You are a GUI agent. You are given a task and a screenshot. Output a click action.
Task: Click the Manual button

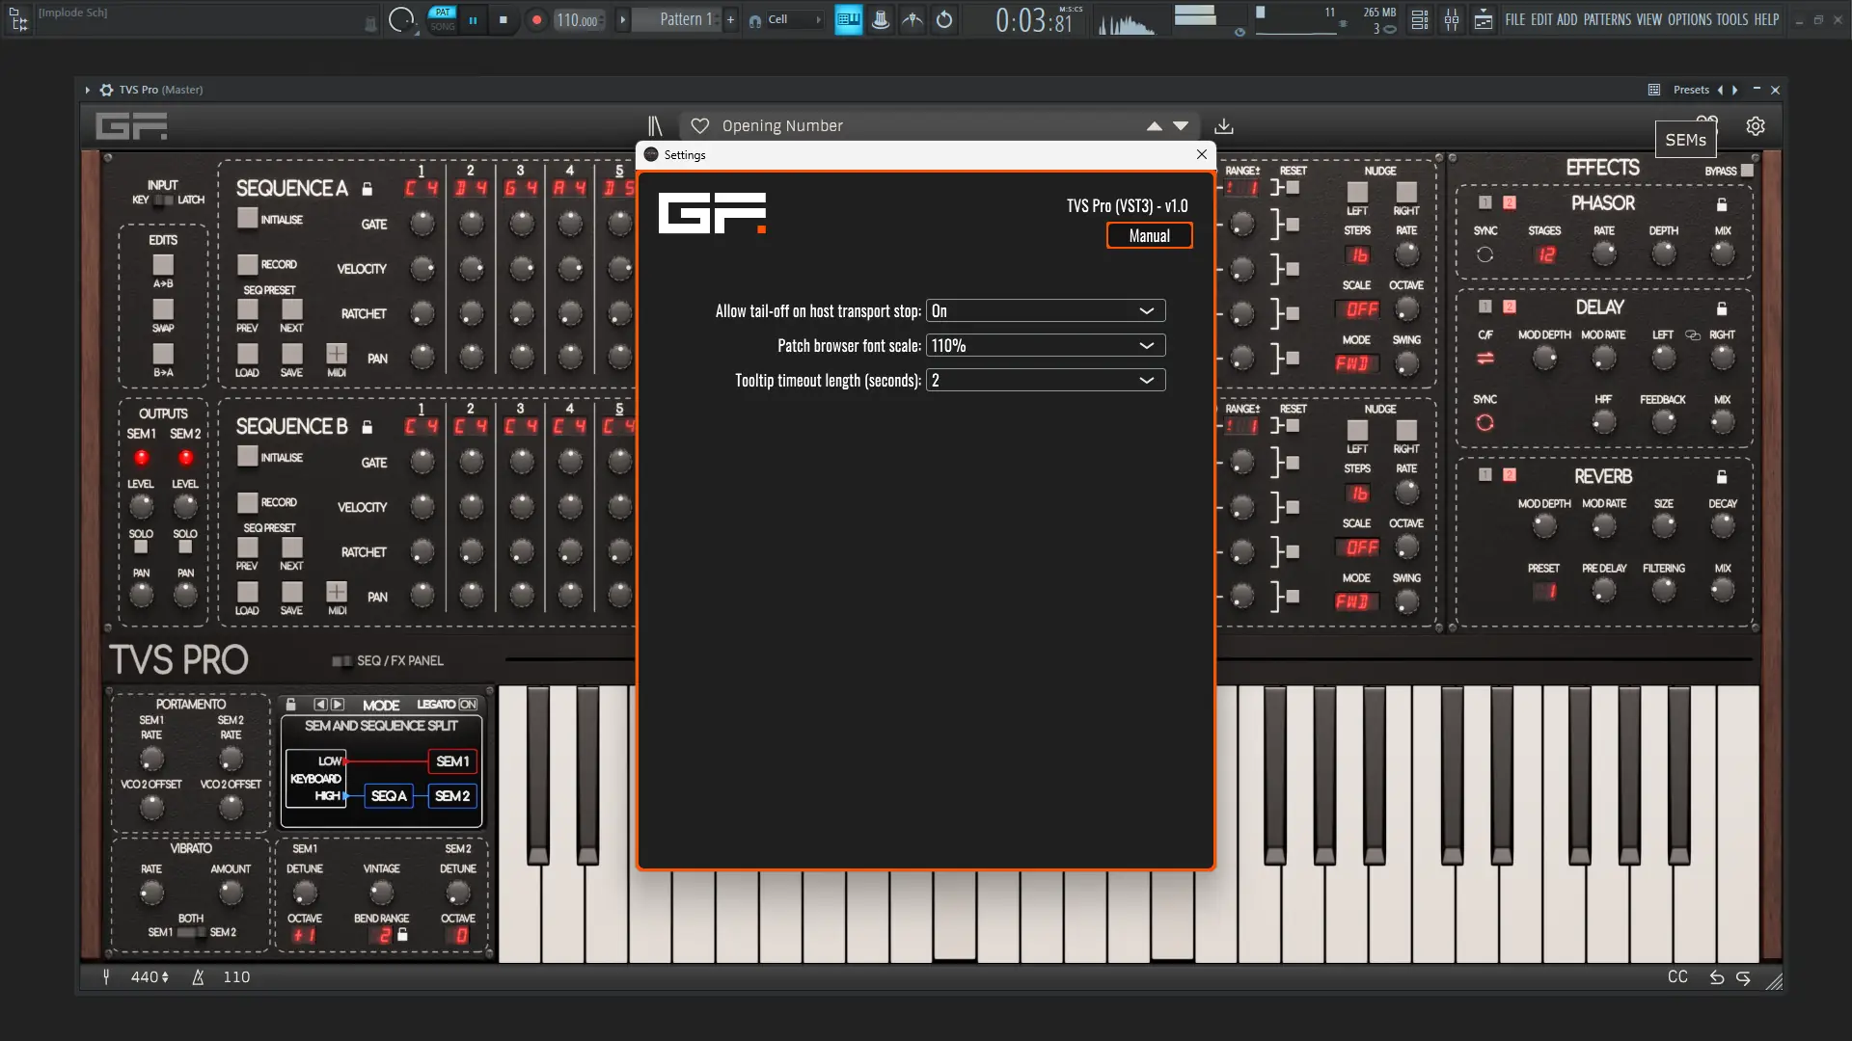1149,236
